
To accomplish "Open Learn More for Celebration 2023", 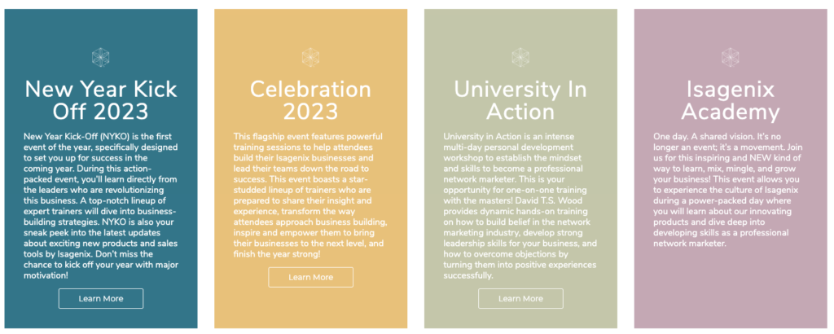I will (x=310, y=277).
